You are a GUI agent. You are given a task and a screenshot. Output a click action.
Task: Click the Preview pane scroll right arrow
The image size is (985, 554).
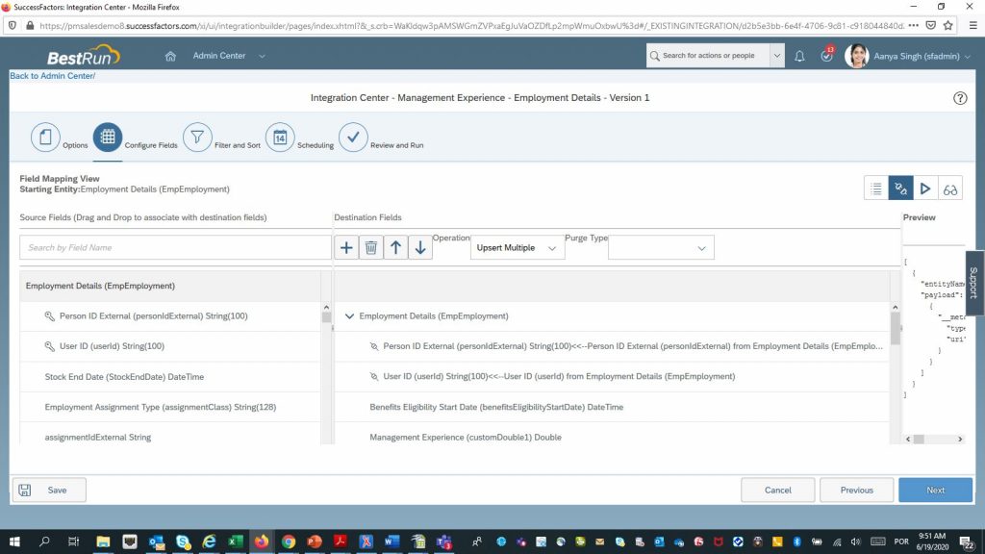click(959, 439)
